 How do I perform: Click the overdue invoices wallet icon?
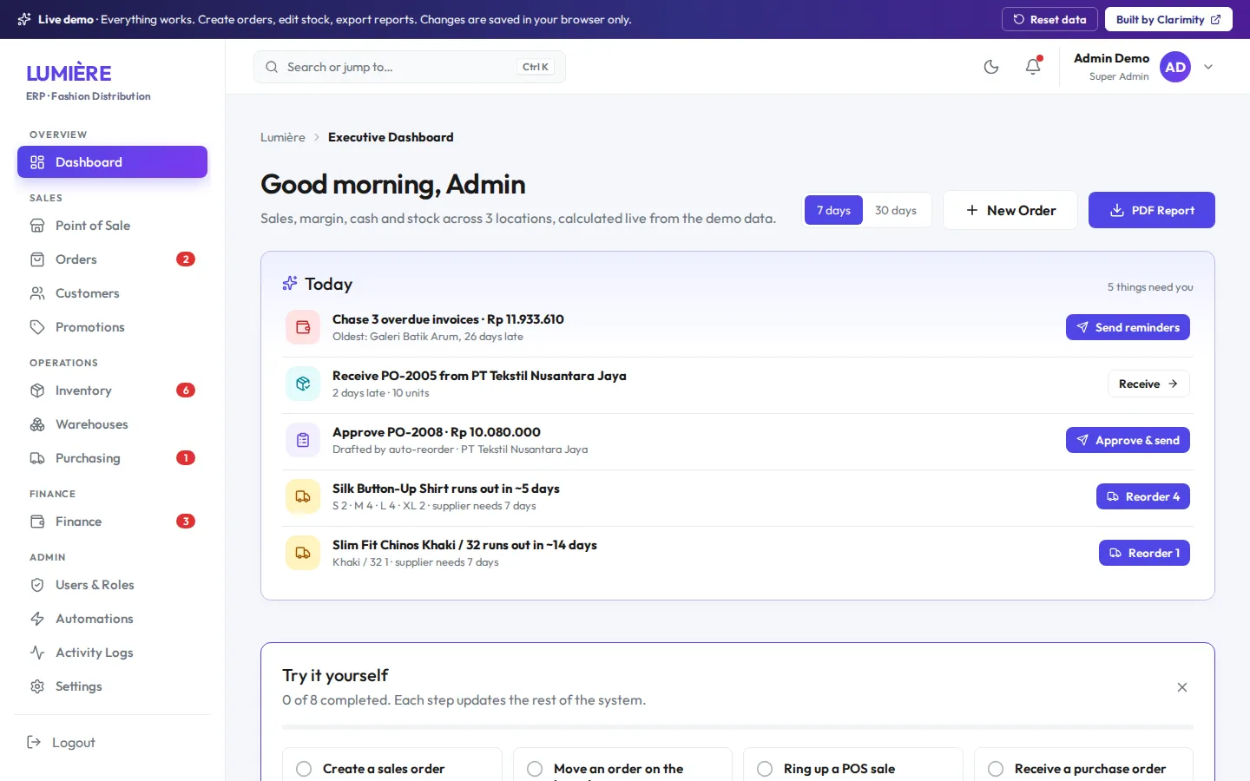click(x=303, y=327)
